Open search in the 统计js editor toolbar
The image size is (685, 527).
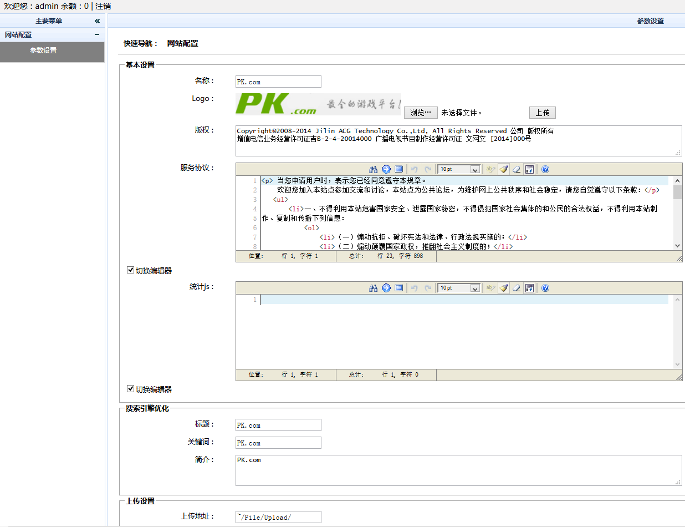click(x=373, y=288)
